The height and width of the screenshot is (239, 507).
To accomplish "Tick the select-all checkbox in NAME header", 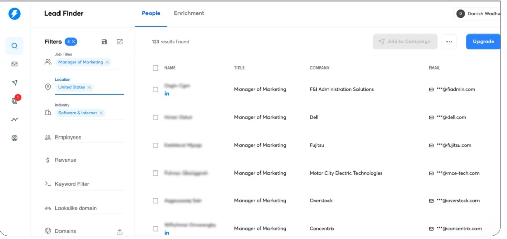I will tap(155, 68).
